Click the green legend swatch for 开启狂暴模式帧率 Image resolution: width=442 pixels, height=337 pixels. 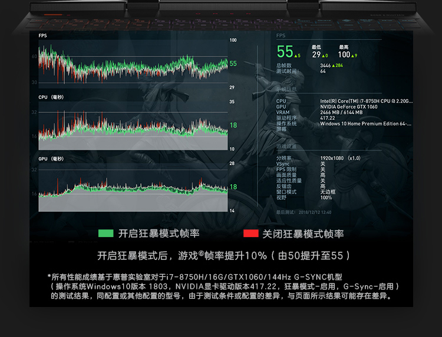[x=105, y=233]
